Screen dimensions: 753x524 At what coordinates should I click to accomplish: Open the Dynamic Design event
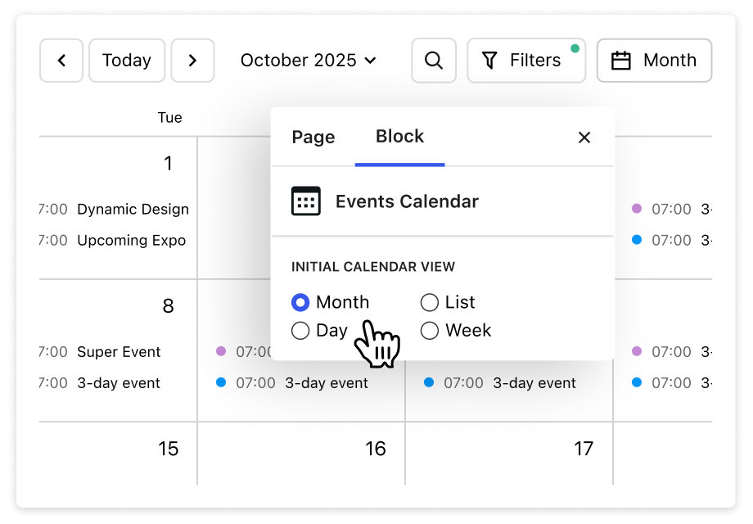133,210
